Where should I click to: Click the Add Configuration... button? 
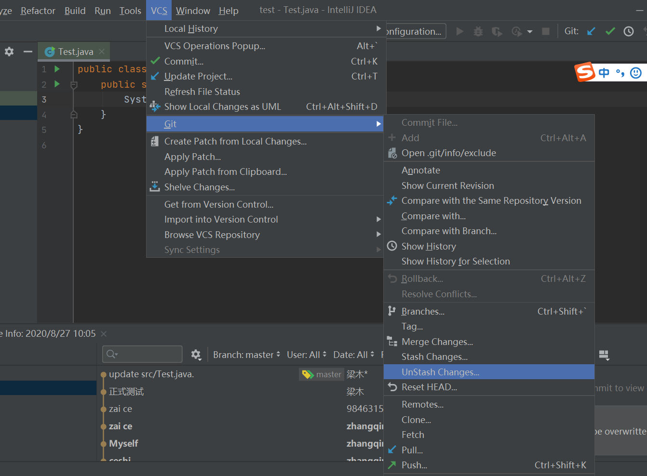click(x=416, y=31)
